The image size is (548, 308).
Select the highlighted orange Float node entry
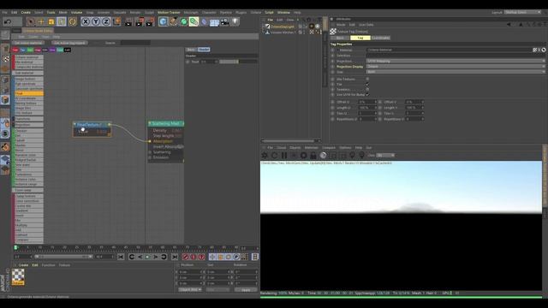(x=29, y=93)
